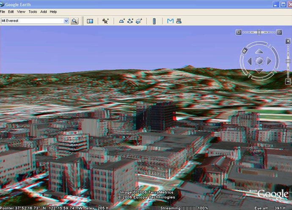Open the File menu
The width and height of the screenshot is (292, 210).
point(3,12)
